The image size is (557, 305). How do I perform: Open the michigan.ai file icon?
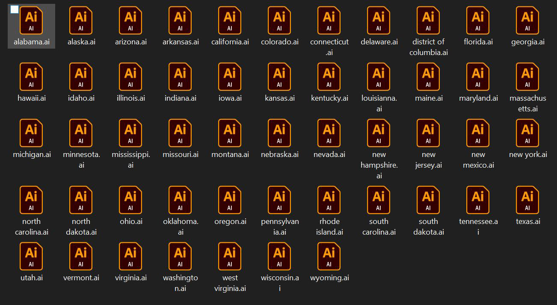(x=31, y=133)
